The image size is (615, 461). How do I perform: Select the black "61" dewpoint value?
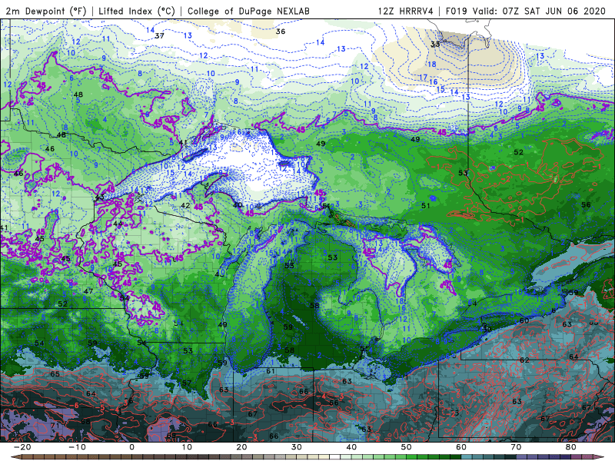click(271, 371)
